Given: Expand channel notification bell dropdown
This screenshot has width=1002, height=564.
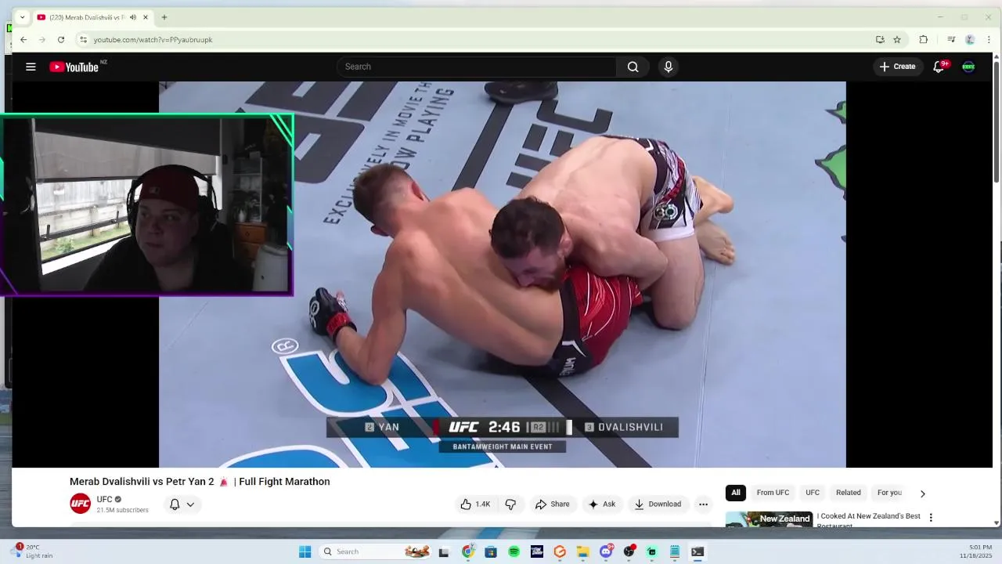Looking at the screenshot, I should (182, 504).
